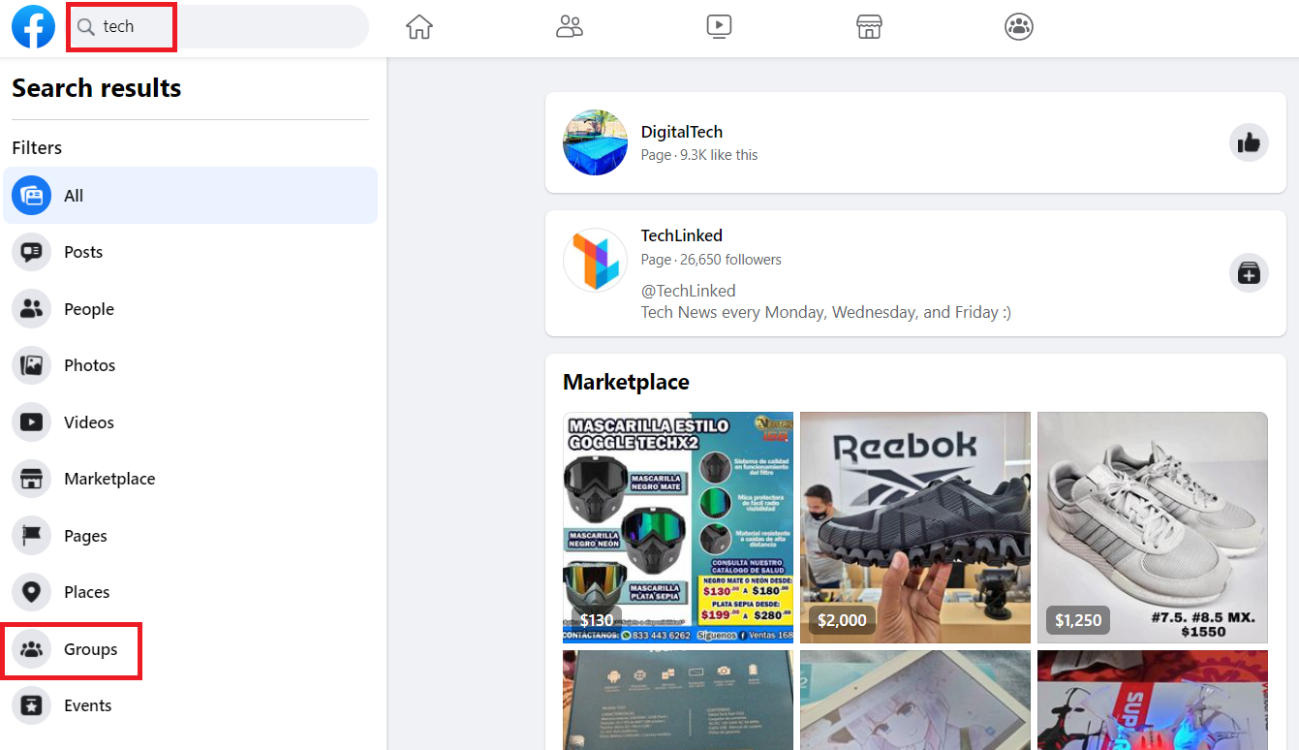Image resolution: width=1299 pixels, height=750 pixels.
Task: Click the Places filter pin icon
Action: (x=32, y=592)
